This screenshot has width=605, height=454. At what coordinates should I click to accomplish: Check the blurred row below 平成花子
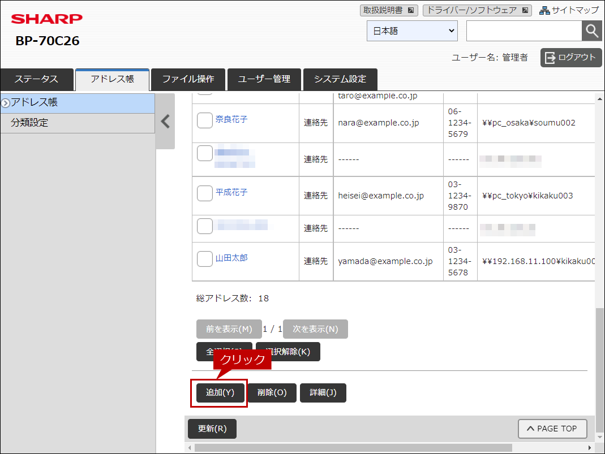coord(205,226)
